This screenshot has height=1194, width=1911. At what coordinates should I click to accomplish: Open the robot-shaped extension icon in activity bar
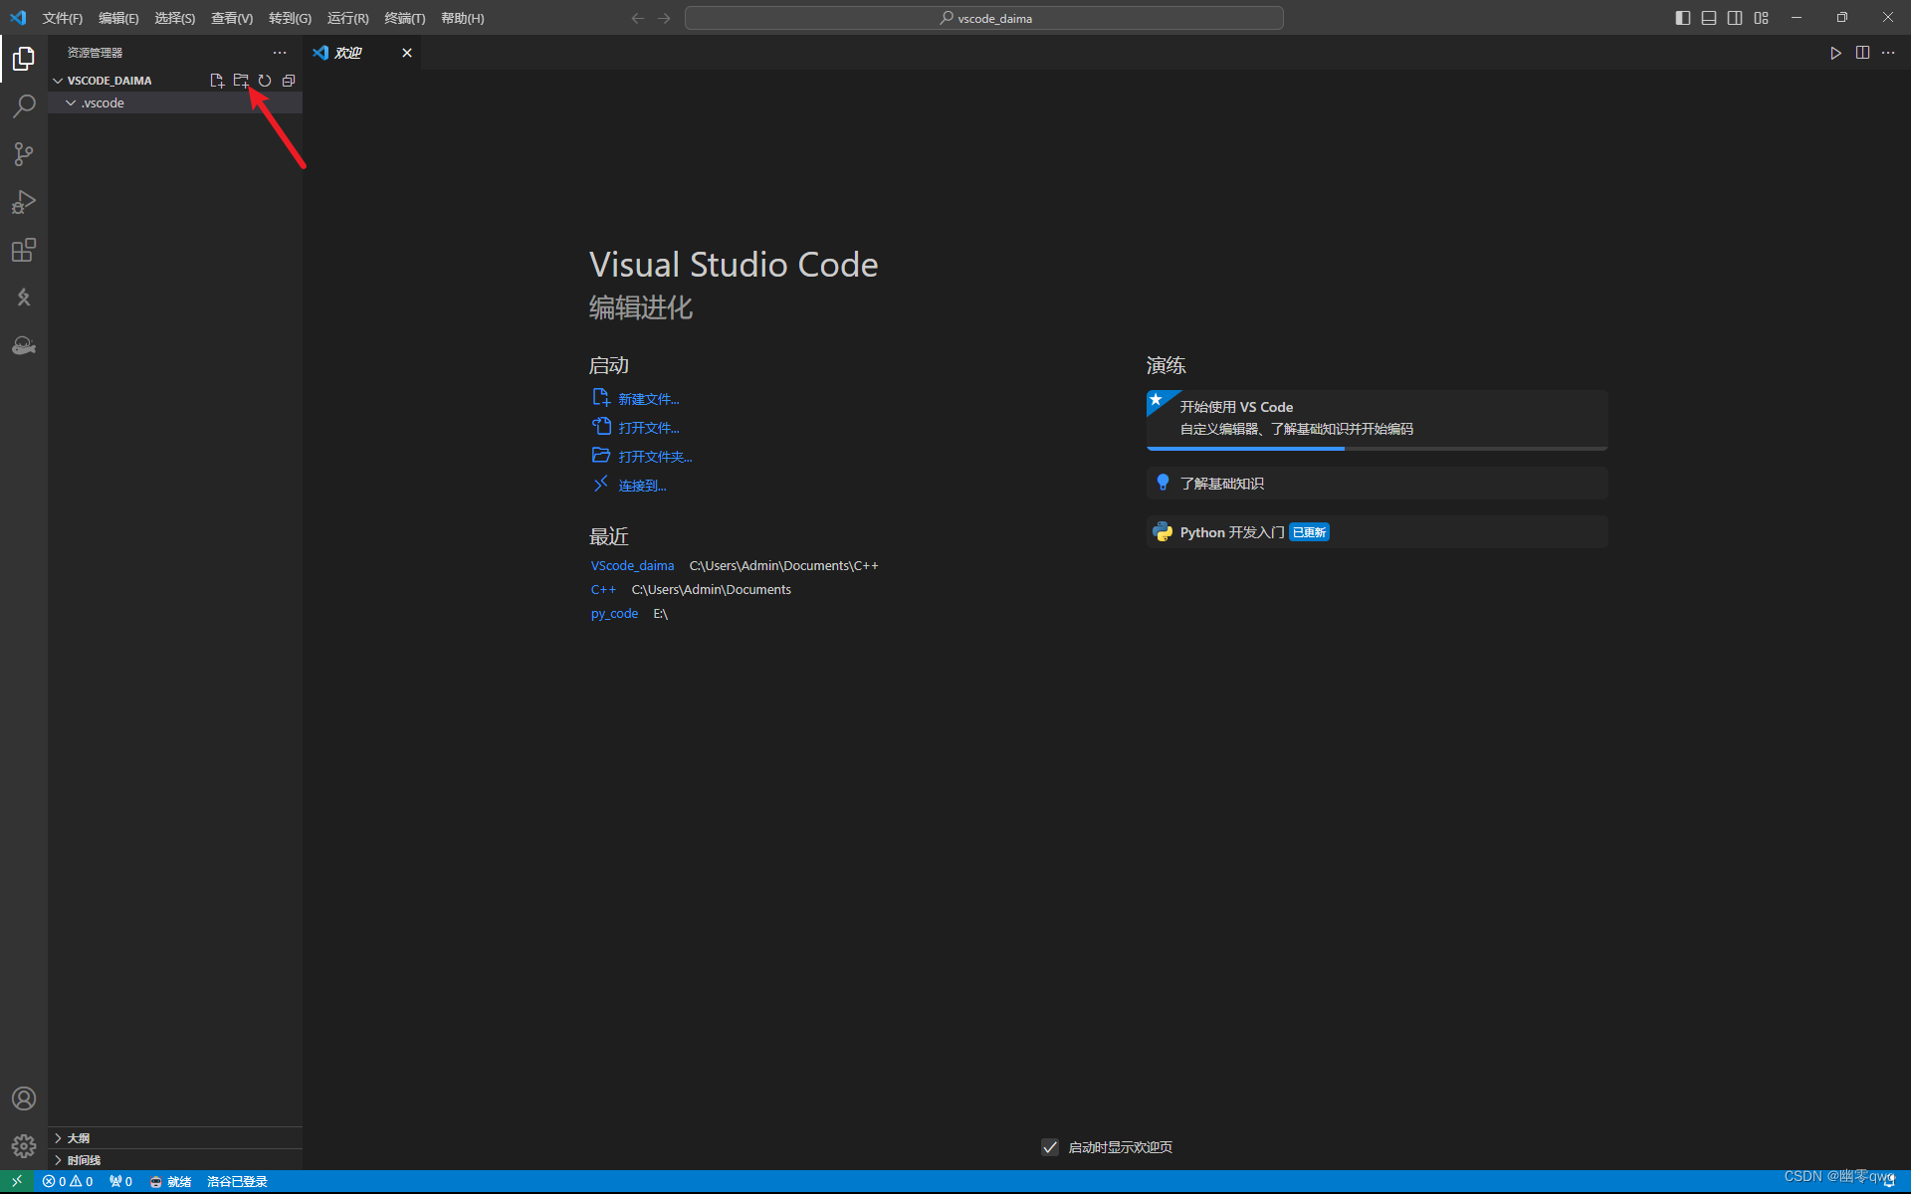[x=24, y=345]
